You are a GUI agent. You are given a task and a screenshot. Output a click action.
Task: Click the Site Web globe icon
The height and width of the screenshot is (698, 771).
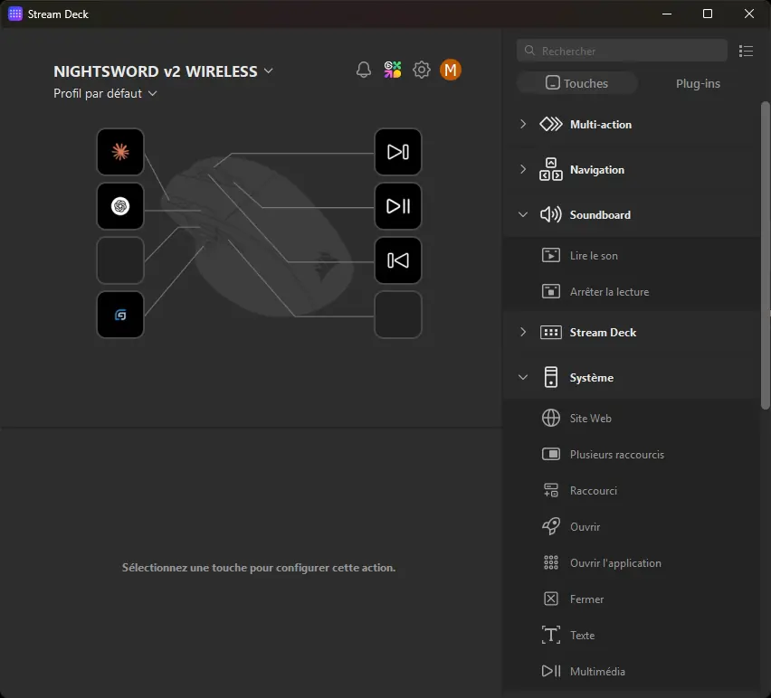[551, 418]
